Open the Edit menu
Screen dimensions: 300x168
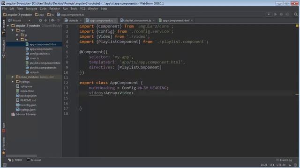click(x=12, y=9)
